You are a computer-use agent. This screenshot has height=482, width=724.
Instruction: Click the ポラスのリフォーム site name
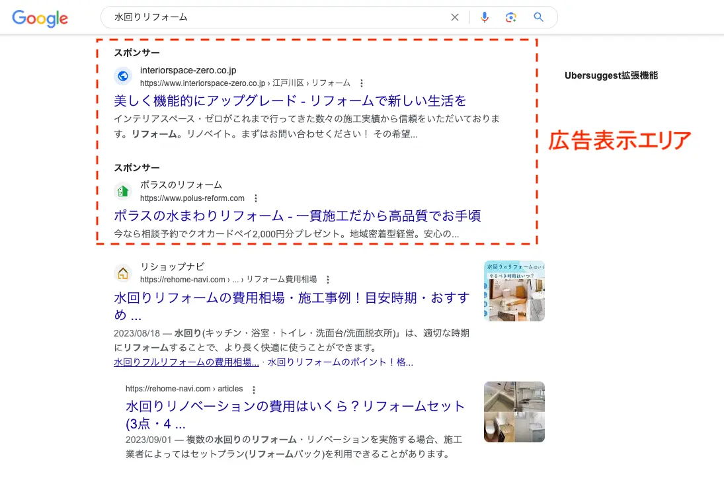click(181, 184)
